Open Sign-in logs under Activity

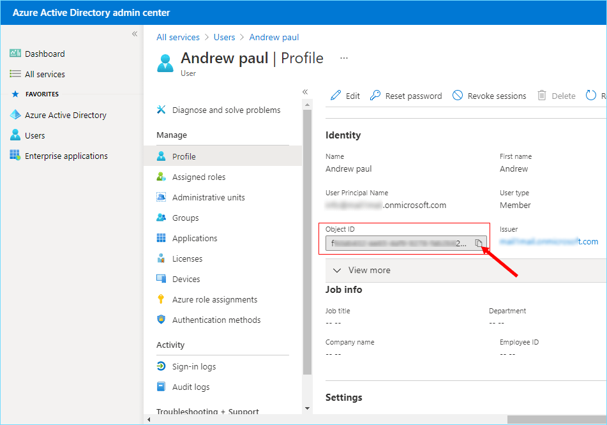194,366
